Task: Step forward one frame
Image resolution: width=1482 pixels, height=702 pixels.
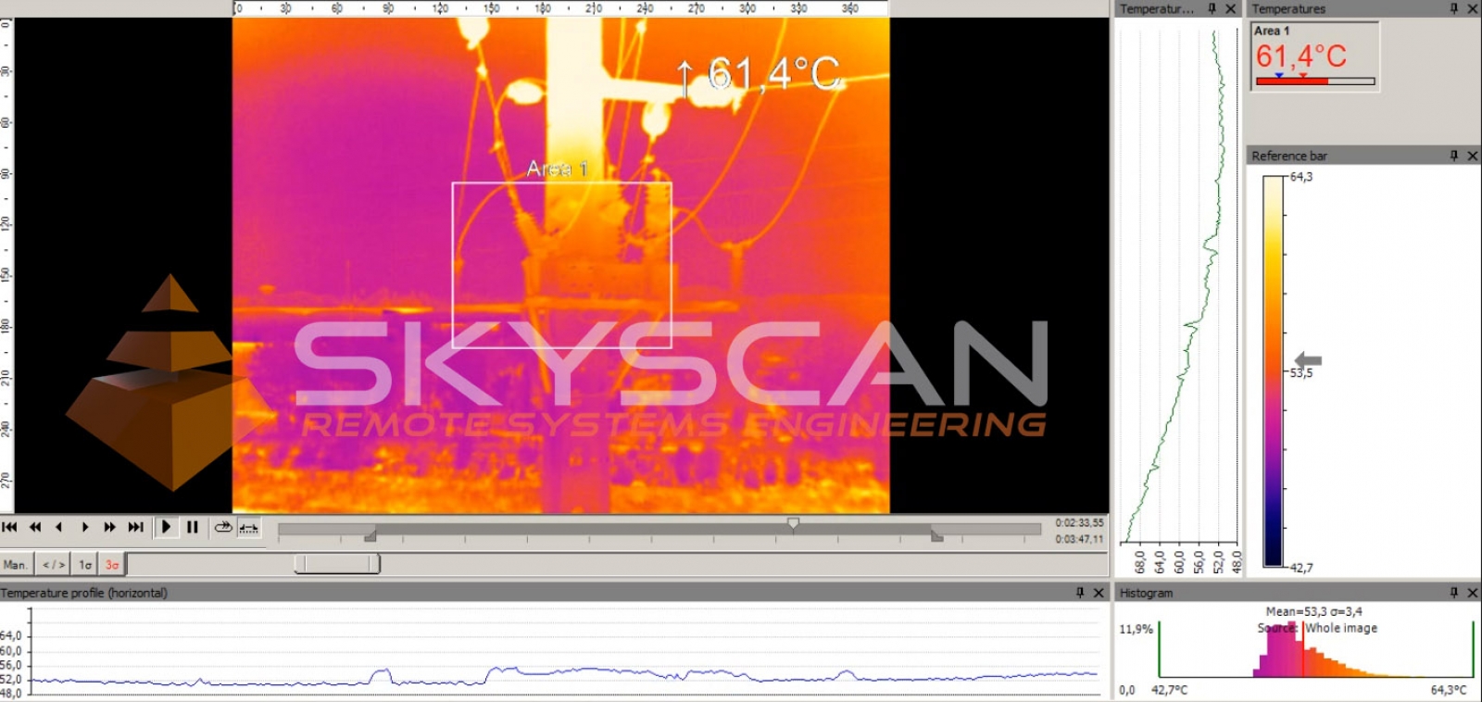Action: click(85, 527)
